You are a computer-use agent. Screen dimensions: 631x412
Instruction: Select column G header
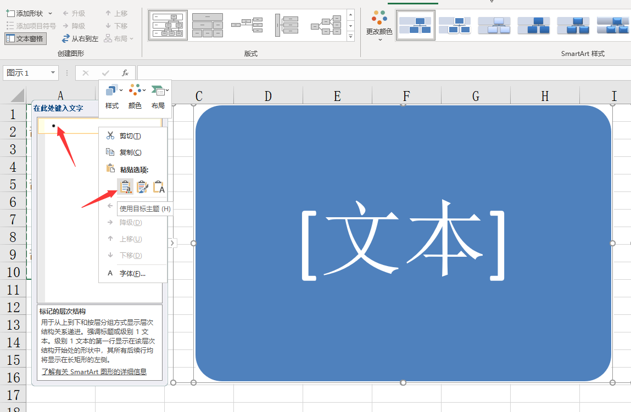coord(476,96)
